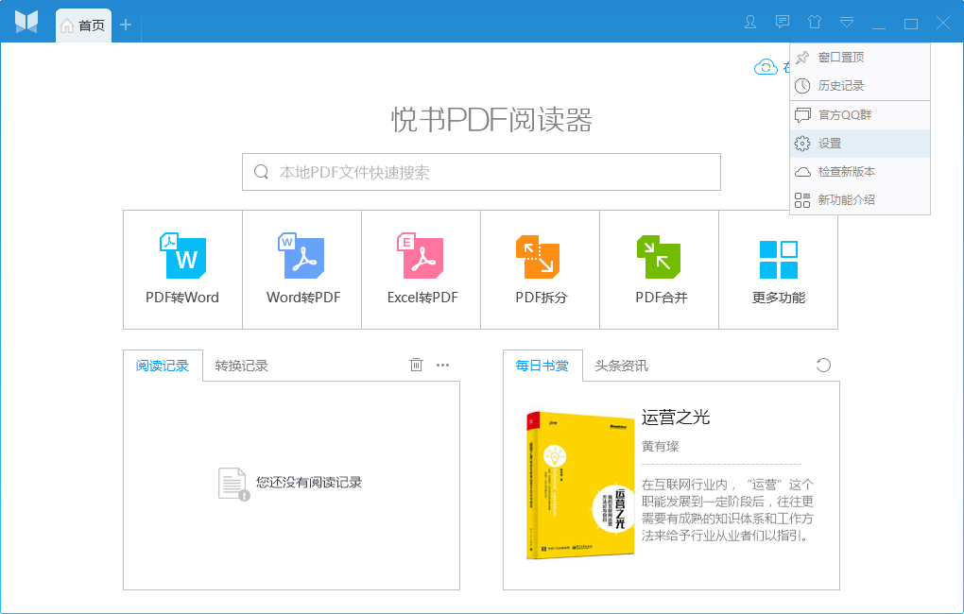Delete reading records with the trash icon
This screenshot has width=964, height=614.
tap(416, 364)
